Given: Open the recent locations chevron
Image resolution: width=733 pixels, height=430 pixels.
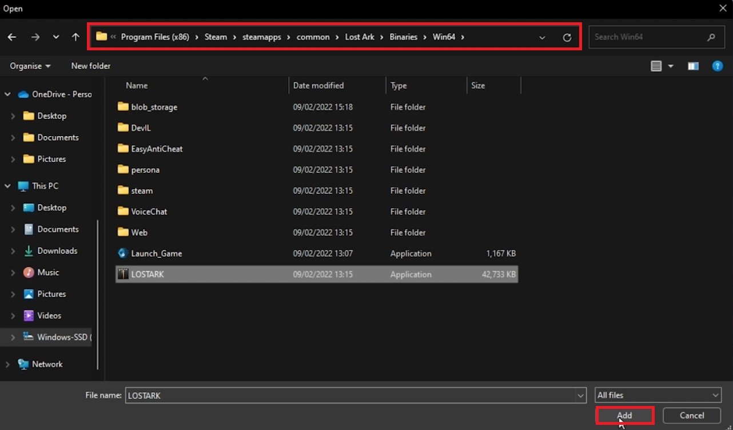Looking at the screenshot, I should pyautogui.click(x=55, y=37).
